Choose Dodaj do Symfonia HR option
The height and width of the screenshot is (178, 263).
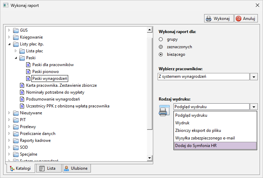coord(215,146)
